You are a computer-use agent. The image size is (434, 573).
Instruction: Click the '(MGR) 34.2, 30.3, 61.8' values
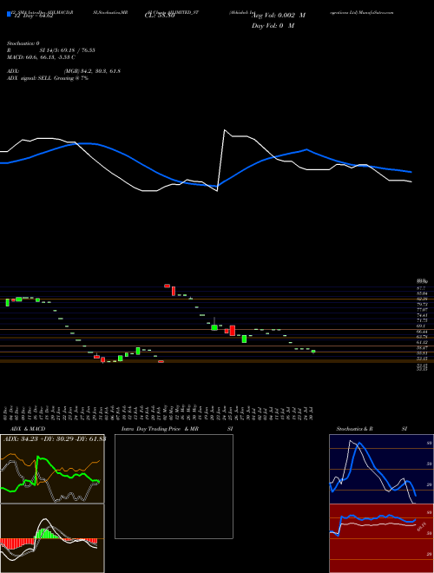click(92, 71)
